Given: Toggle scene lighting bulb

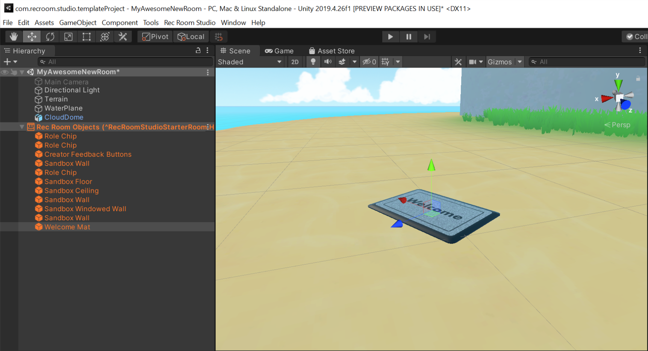Looking at the screenshot, I should [x=313, y=62].
